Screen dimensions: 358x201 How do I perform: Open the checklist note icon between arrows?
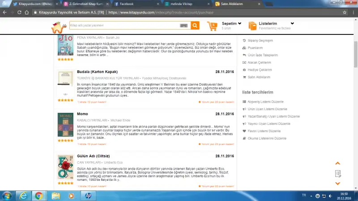(x=338, y=173)
